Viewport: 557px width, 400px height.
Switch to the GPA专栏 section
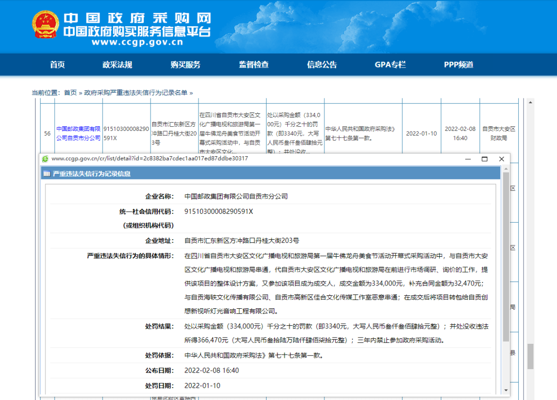390,64
